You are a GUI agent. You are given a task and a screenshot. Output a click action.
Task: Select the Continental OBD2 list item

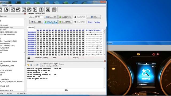point(7,46)
